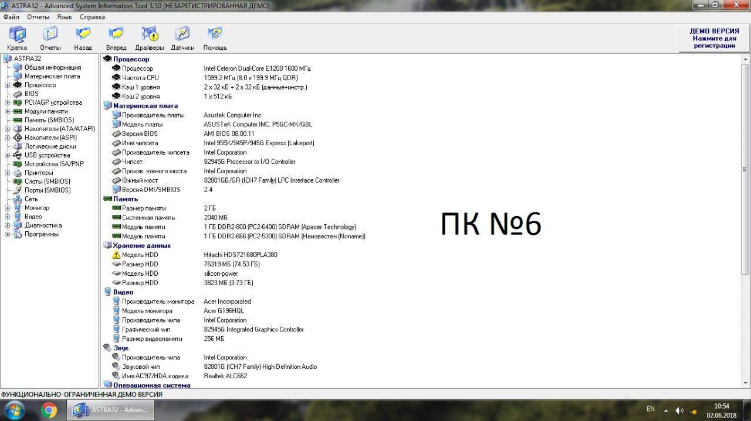
Task: Select Сеть in the tree
Action: 31,199
